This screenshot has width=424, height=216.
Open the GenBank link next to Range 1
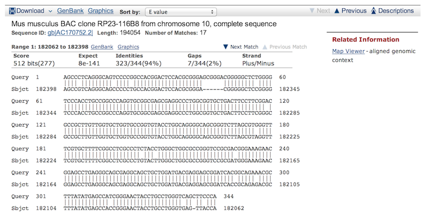click(x=101, y=46)
